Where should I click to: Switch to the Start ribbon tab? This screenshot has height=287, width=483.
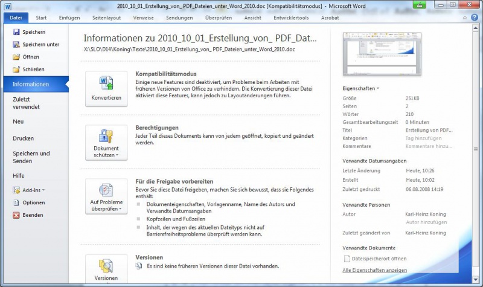(x=41, y=18)
